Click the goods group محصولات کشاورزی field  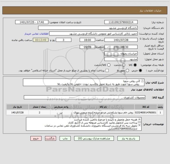click(x=84, y=97)
